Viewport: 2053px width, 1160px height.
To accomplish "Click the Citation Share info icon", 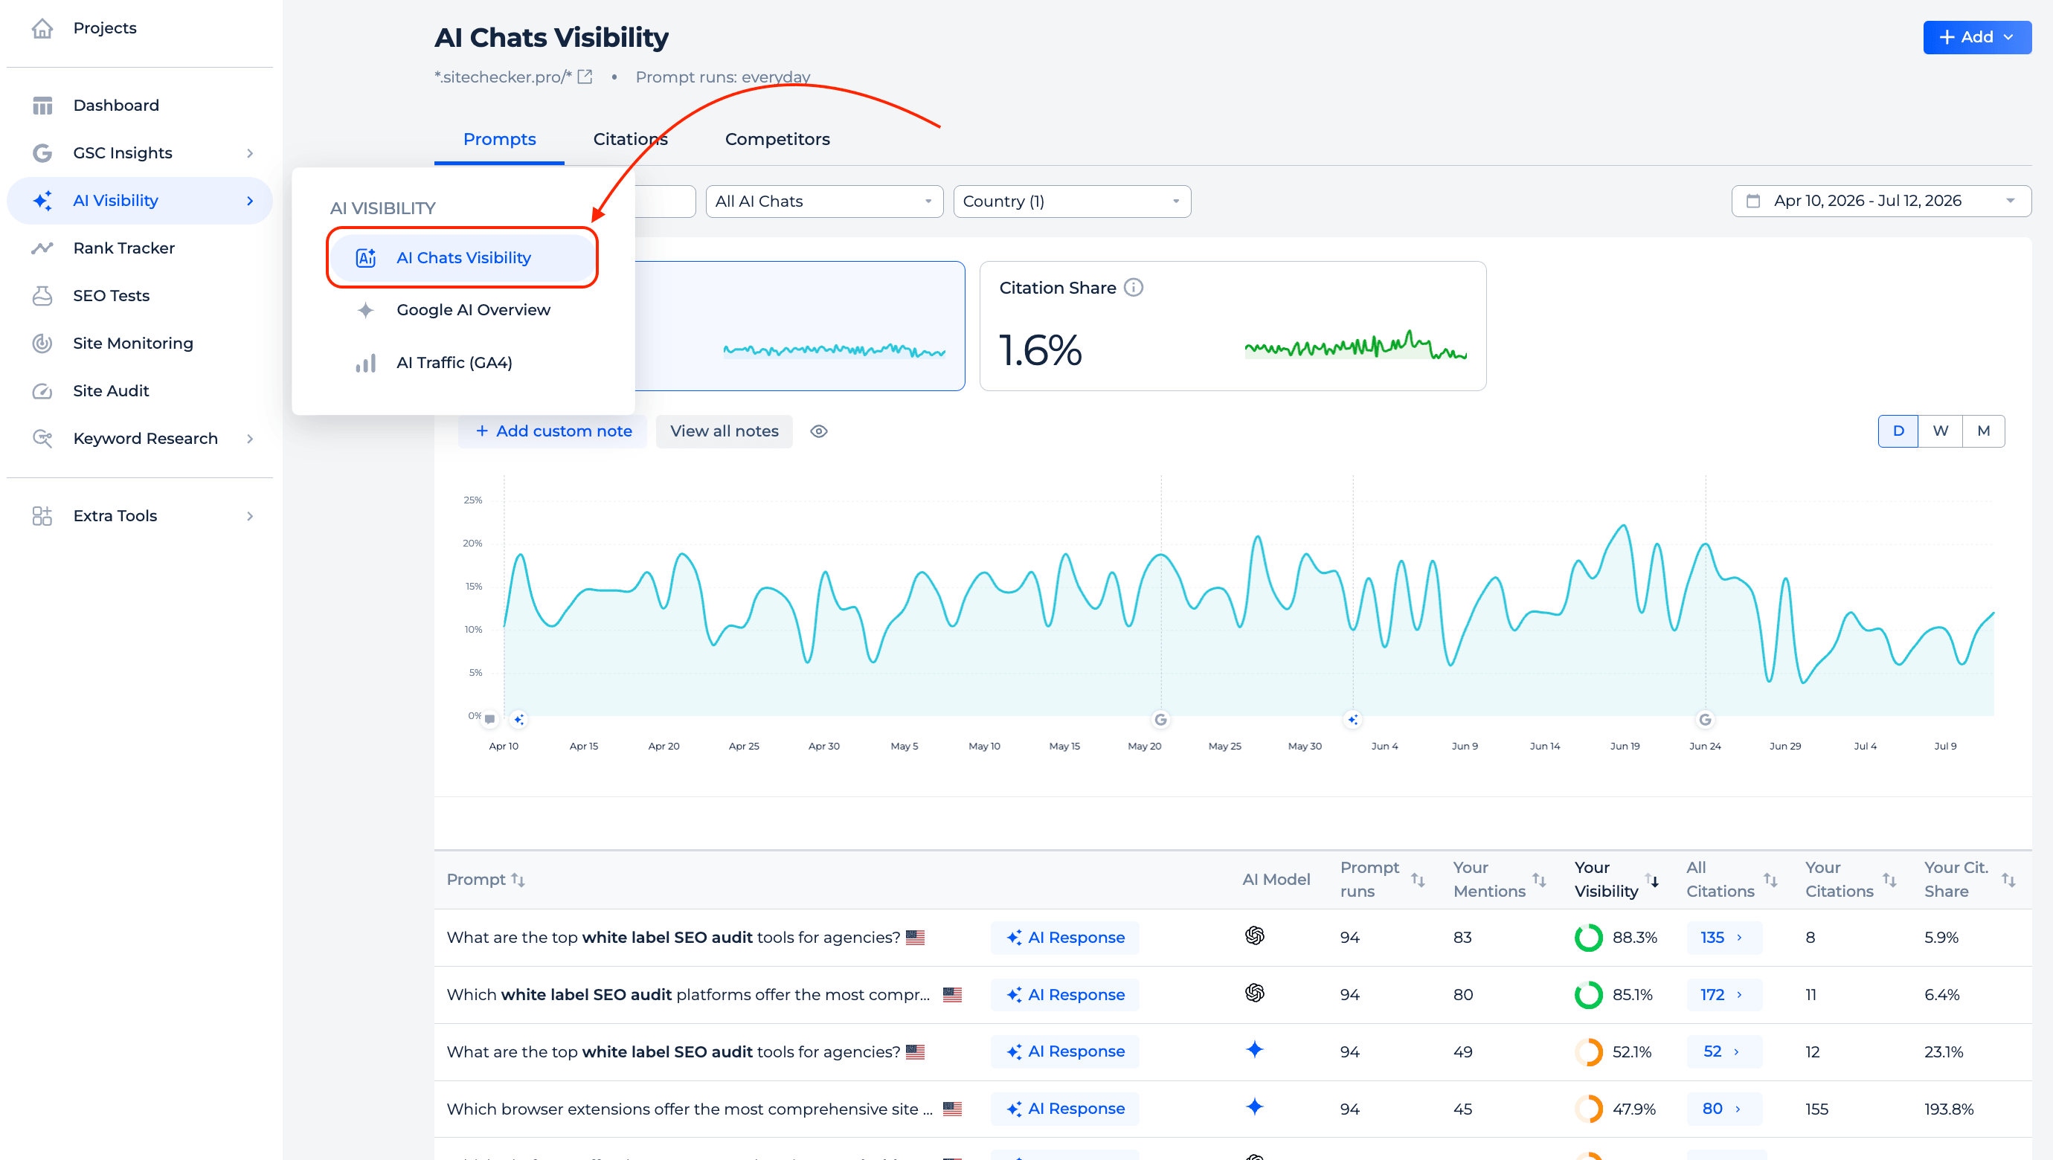I will pos(1134,288).
